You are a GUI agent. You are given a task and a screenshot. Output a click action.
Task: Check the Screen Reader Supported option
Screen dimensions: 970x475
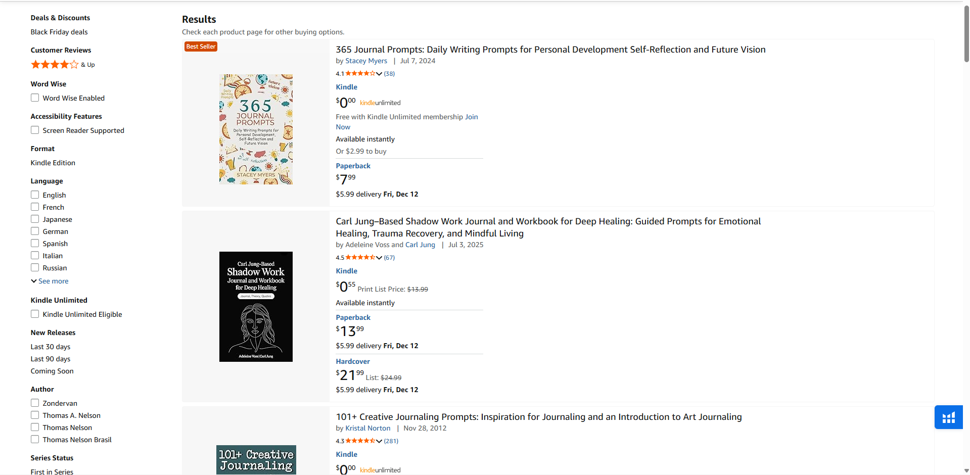coord(35,130)
